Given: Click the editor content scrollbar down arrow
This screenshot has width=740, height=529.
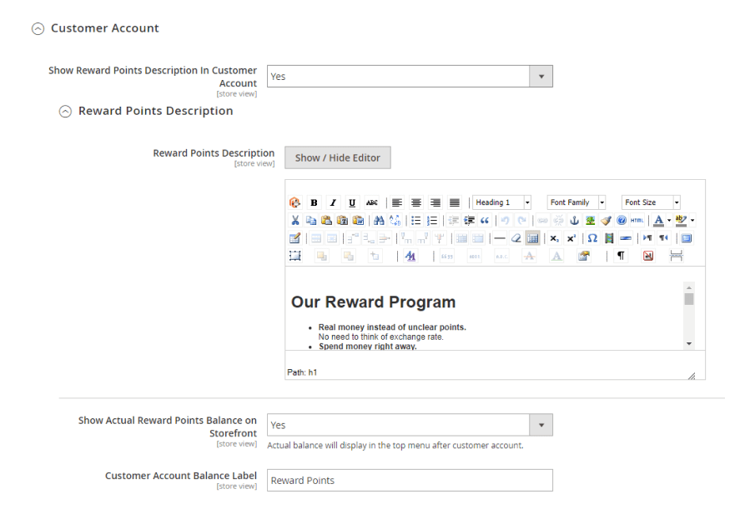Looking at the screenshot, I should pyautogui.click(x=689, y=344).
